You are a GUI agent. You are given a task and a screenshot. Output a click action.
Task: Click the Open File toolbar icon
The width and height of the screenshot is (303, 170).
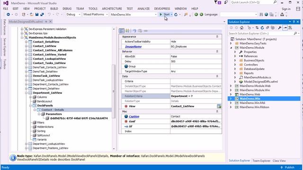[32, 15]
